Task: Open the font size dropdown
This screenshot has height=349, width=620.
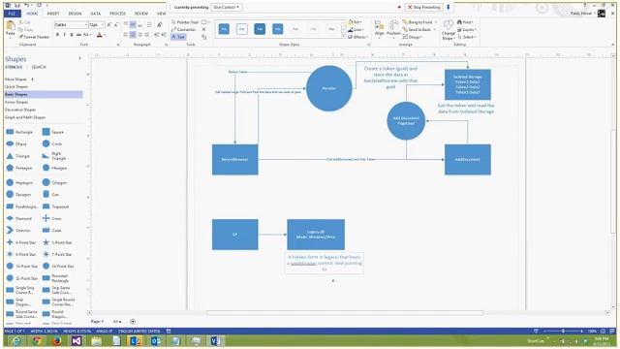Action: pyautogui.click(x=103, y=25)
